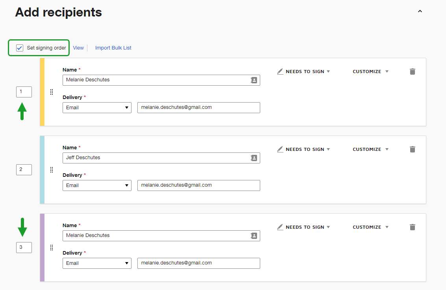This screenshot has height=290, width=446.
Task: Click drag handle on Jeff Deschutes card
Action: click(52, 170)
